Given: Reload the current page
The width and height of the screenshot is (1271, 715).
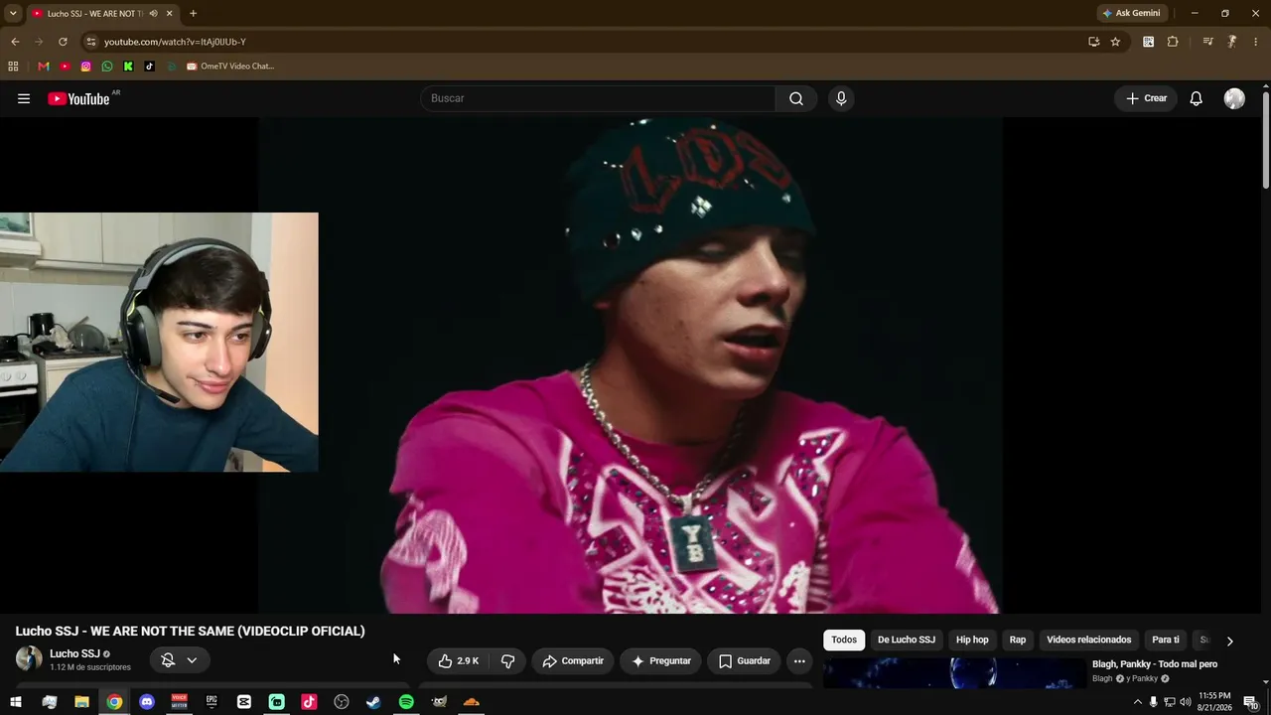Looking at the screenshot, I should coord(63,42).
